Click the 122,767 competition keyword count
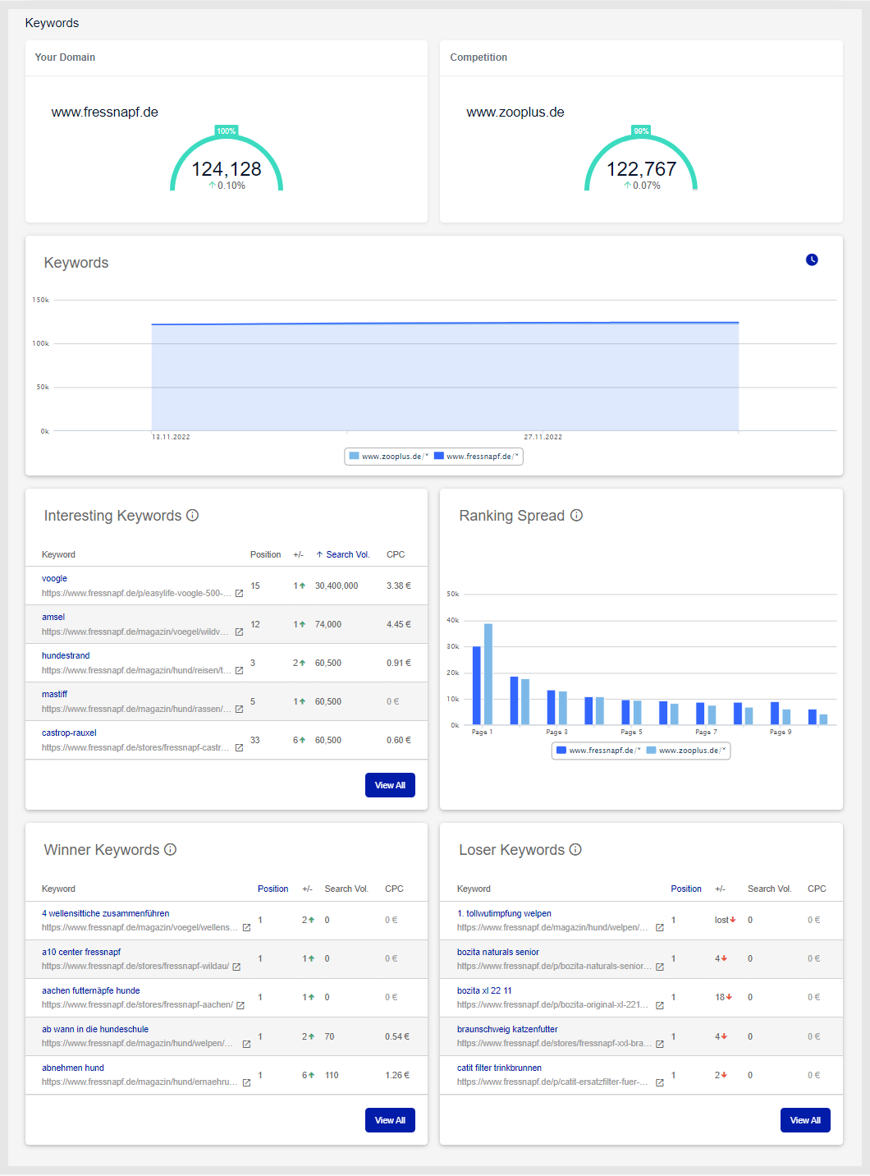The width and height of the screenshot is (870, 1176). click(641, 169)
